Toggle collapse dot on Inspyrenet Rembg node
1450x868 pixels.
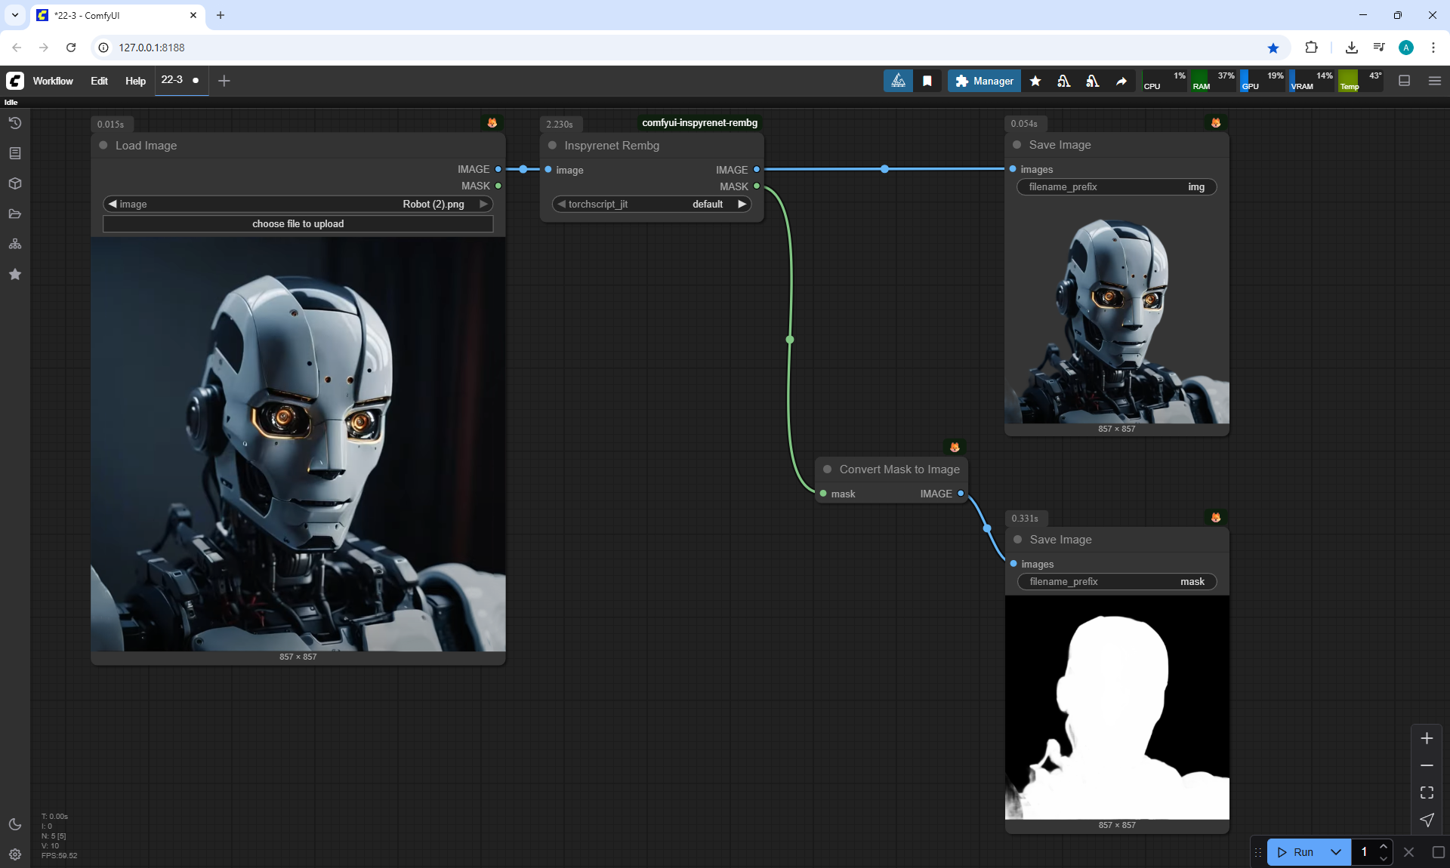[552, 145]
